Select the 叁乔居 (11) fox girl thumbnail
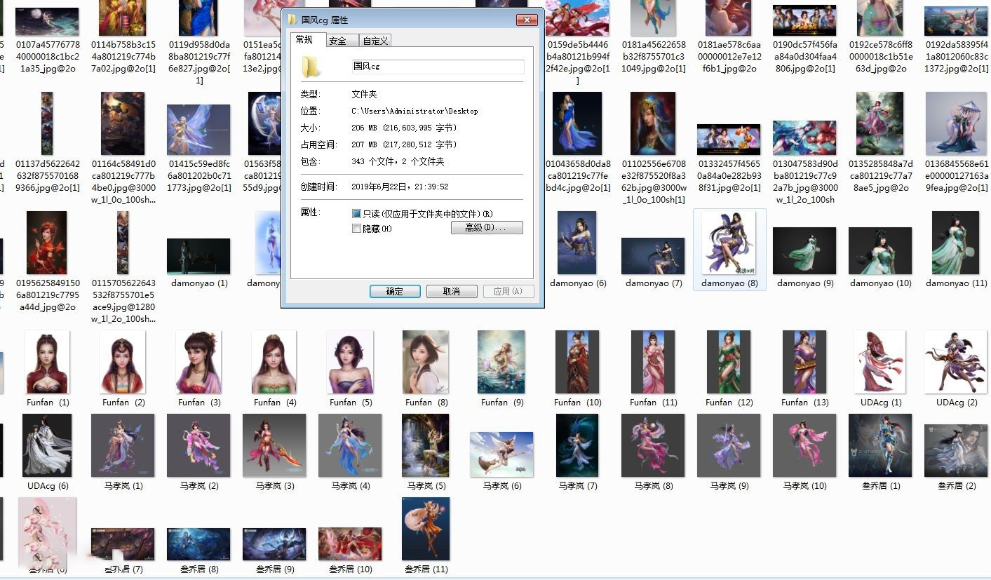The image size is (991, 580). click(x=426, y=529)
